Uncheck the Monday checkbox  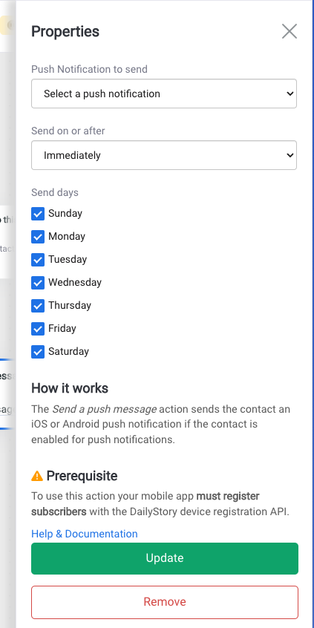(38, 237)
